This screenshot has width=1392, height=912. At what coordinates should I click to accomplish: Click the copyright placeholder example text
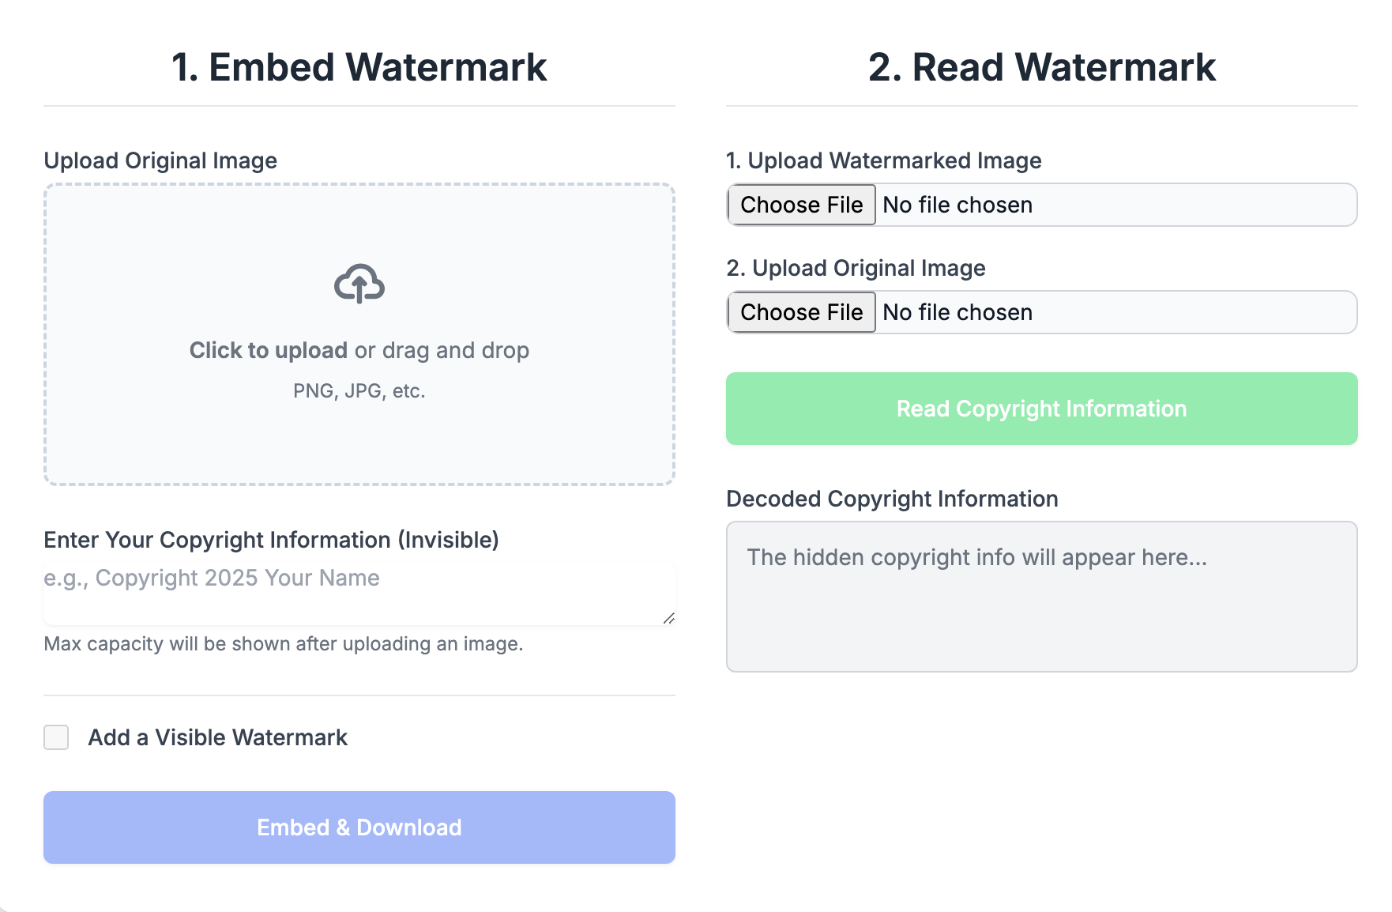point(212,578)
